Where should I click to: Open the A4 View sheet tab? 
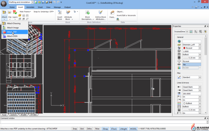33,115
